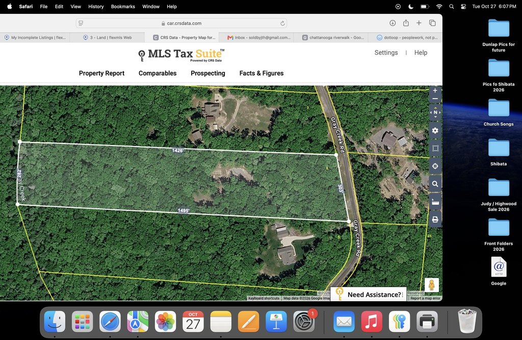522x340 pixels.
Task: Open the page reader menu in address bar
Action: coord(81,23)
